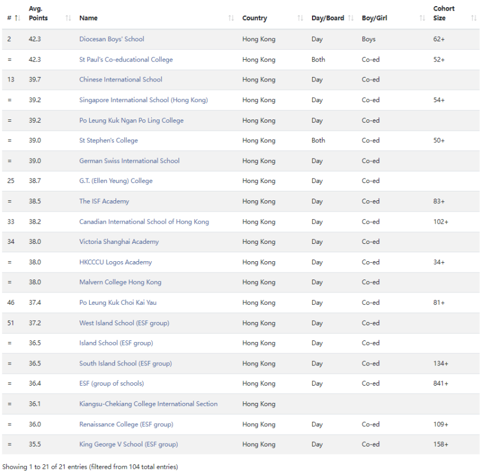This screenshot has height=471, width=480.
Task: Visit Island School (ESF group) link
Action: point(116,343)
